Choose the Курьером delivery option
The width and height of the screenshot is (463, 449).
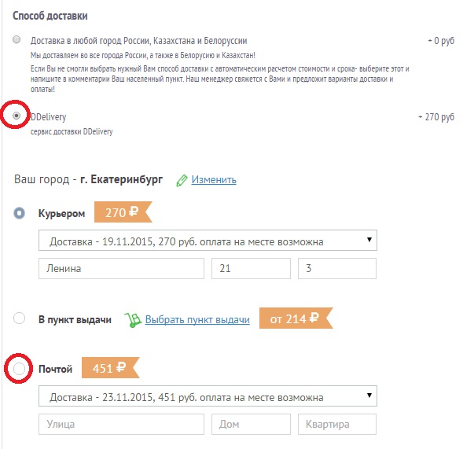[x=20, y=213]
